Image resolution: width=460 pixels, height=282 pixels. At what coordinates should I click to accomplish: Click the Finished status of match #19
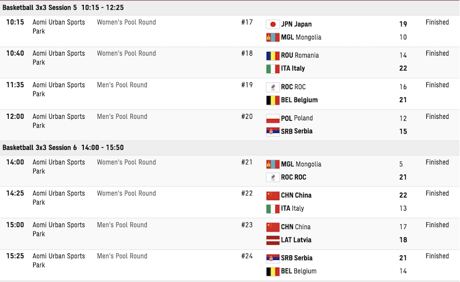pyautogui.click(x=437, y=85)
